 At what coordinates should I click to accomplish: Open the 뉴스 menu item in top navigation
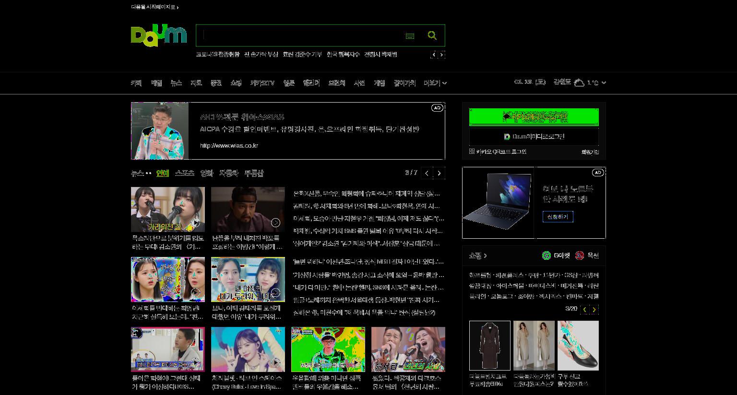176,83
